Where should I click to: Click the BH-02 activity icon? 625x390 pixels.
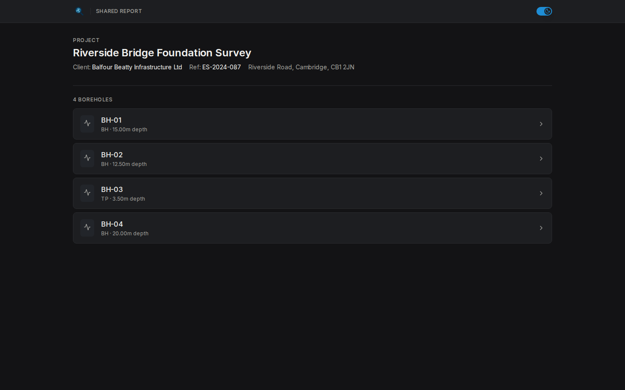point(87,159)
